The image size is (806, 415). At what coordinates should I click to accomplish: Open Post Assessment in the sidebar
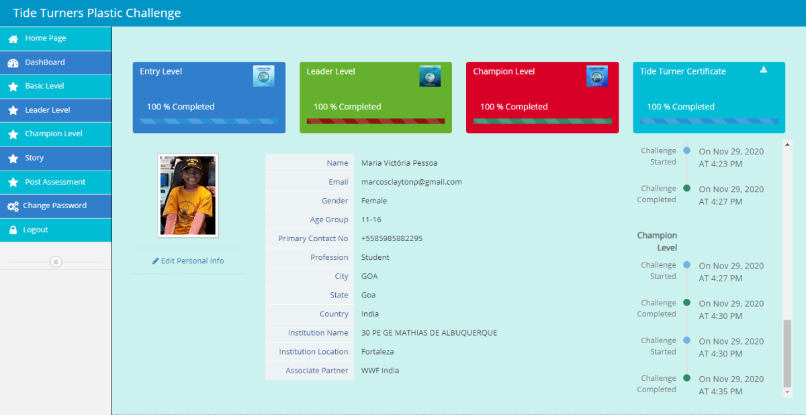[55, 182]
